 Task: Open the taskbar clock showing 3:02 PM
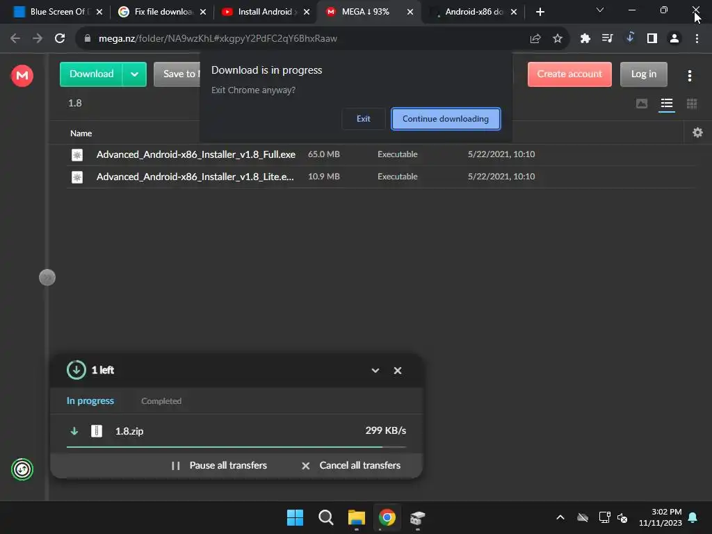tap(661, 517)
